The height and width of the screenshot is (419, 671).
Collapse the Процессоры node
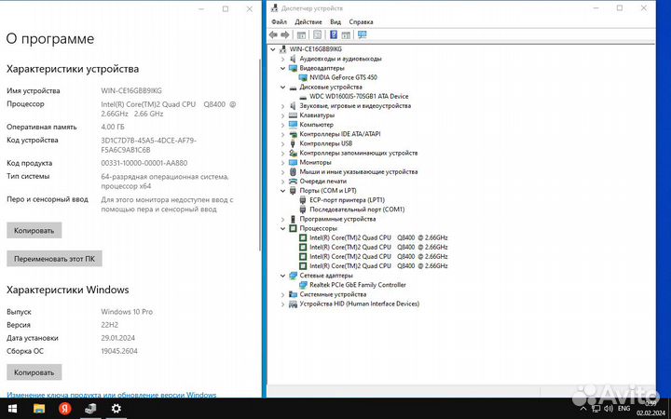[x=283, y=228]
